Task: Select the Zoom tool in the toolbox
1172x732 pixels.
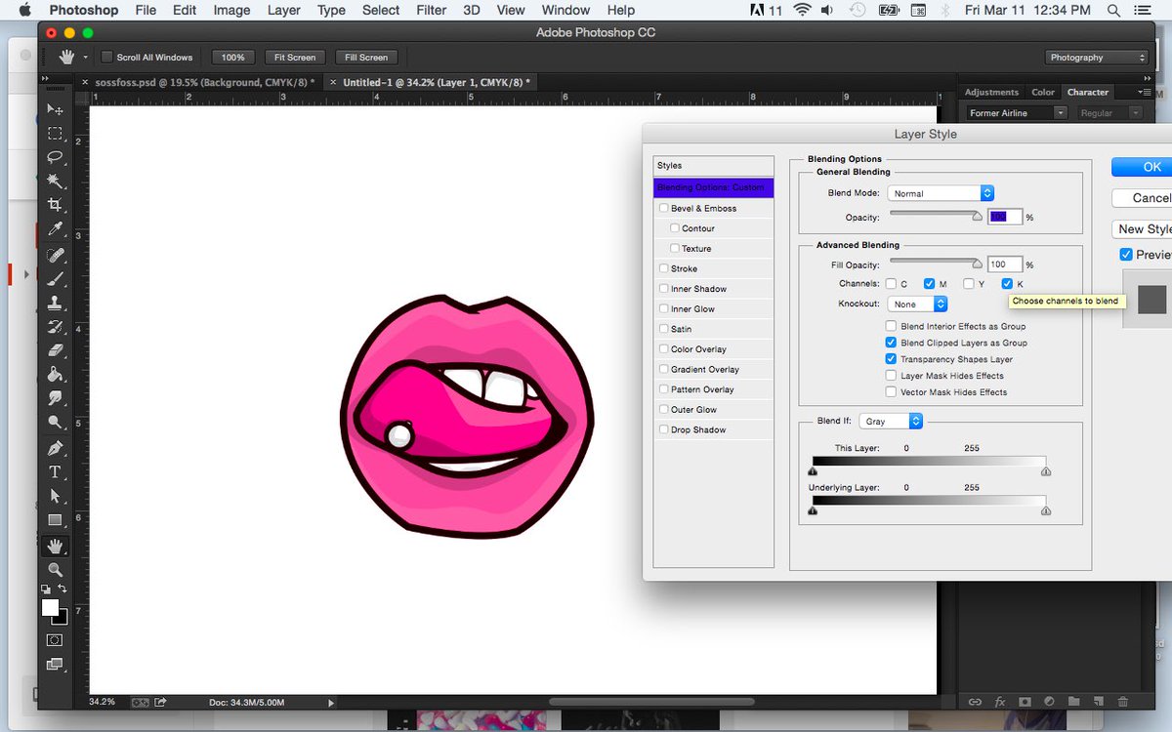Action: pyautogui.click(x=55, y=569)
